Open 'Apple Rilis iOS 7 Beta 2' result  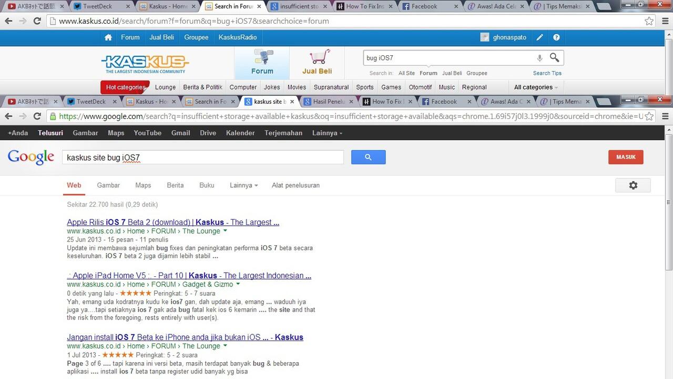click(173, 222)
